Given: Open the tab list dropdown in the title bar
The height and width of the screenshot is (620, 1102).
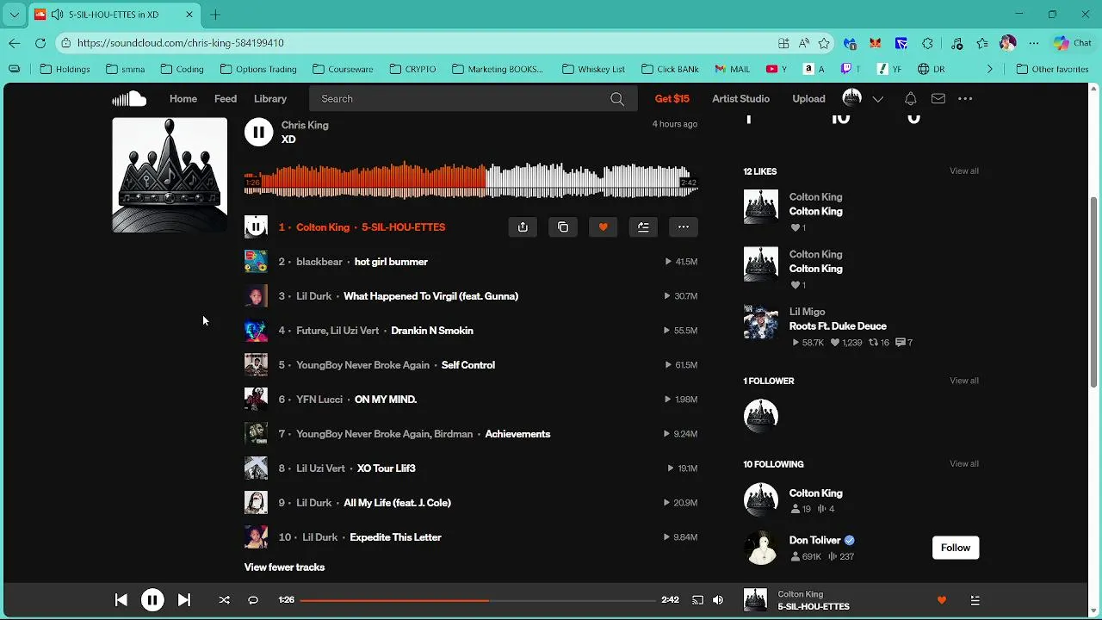Looking at the screenshot, I should [x=15, y=15].
